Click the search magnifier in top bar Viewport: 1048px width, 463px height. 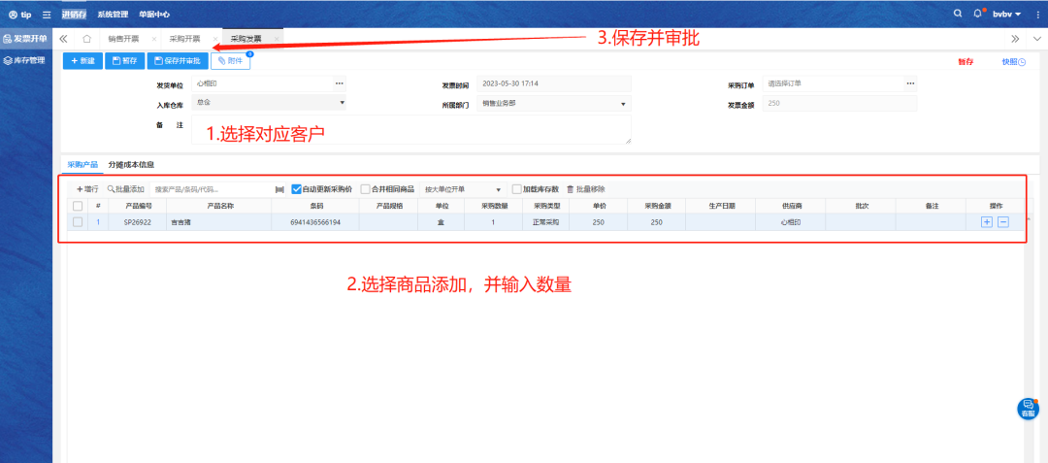(x=958, y=14)
